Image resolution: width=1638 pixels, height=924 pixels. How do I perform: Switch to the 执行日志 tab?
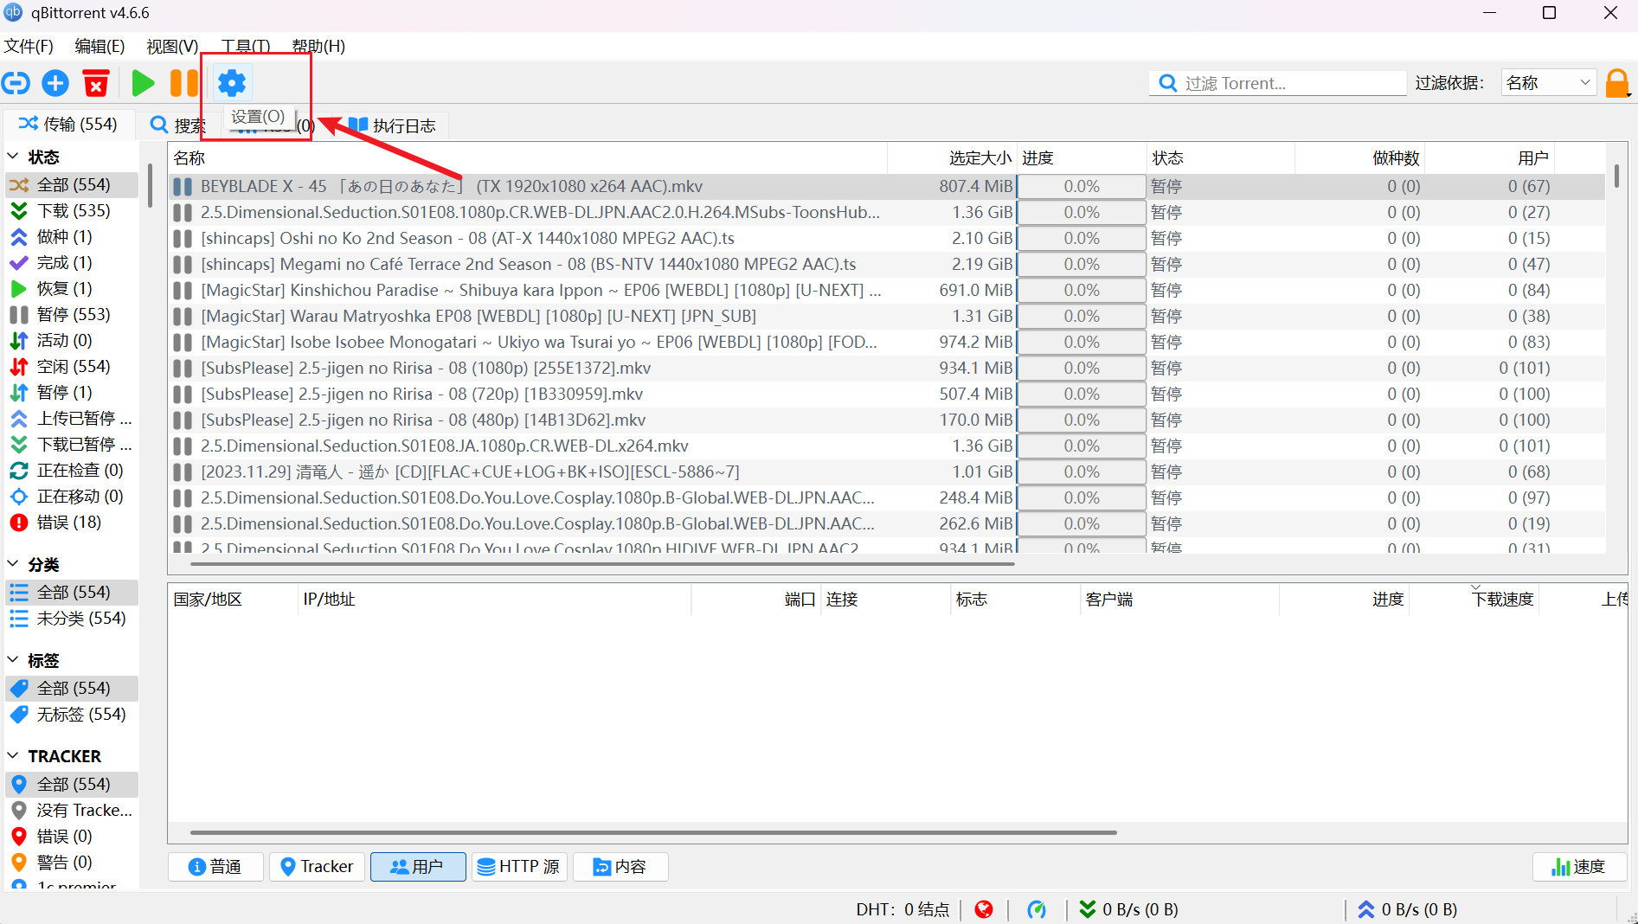click(392, 125)
